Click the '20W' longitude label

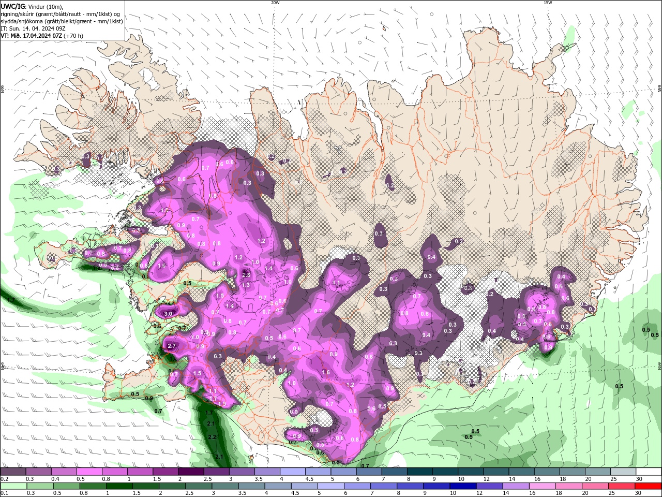click(x=275, y=3)
